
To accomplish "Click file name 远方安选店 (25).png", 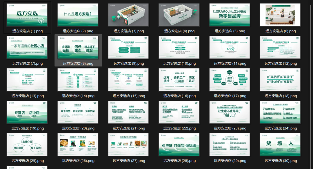I will click(x=28, y=161).
